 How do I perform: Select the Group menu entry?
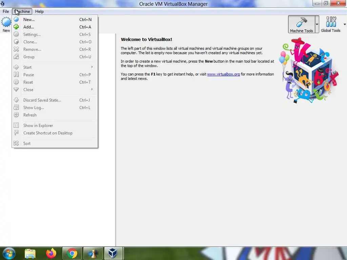tap(55, 57)
